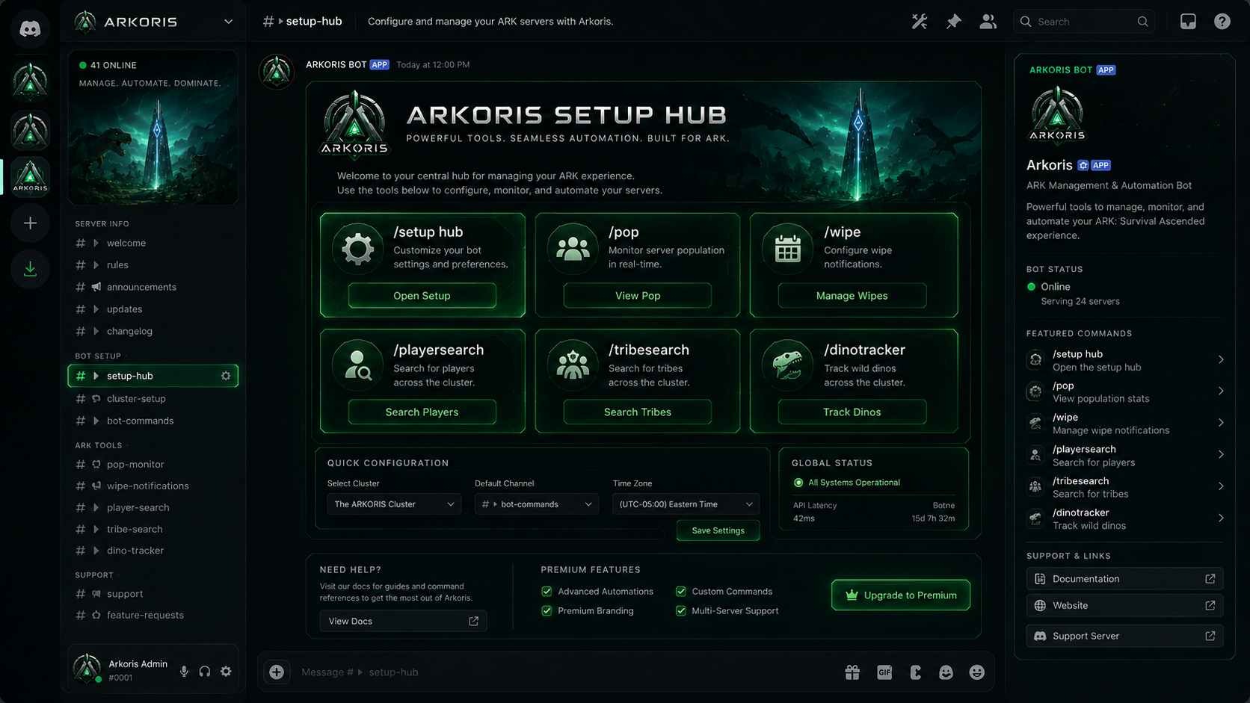Click the search input field

[1084, 22]
